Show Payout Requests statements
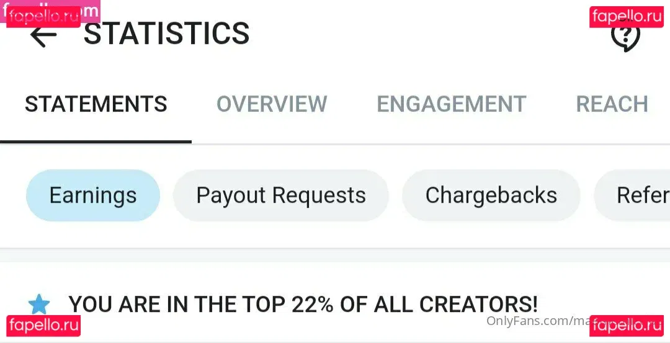This screenshot has height=343, width=670. tap(281, 195)
